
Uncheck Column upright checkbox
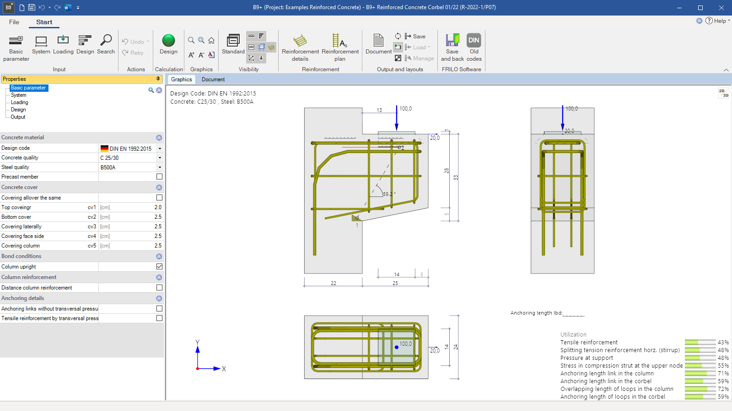[159, 266]
